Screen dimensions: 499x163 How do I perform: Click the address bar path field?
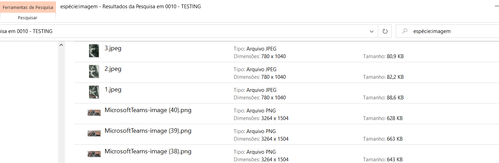coord(173,31)
